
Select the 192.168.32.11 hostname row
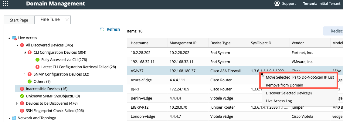(142, 62)
